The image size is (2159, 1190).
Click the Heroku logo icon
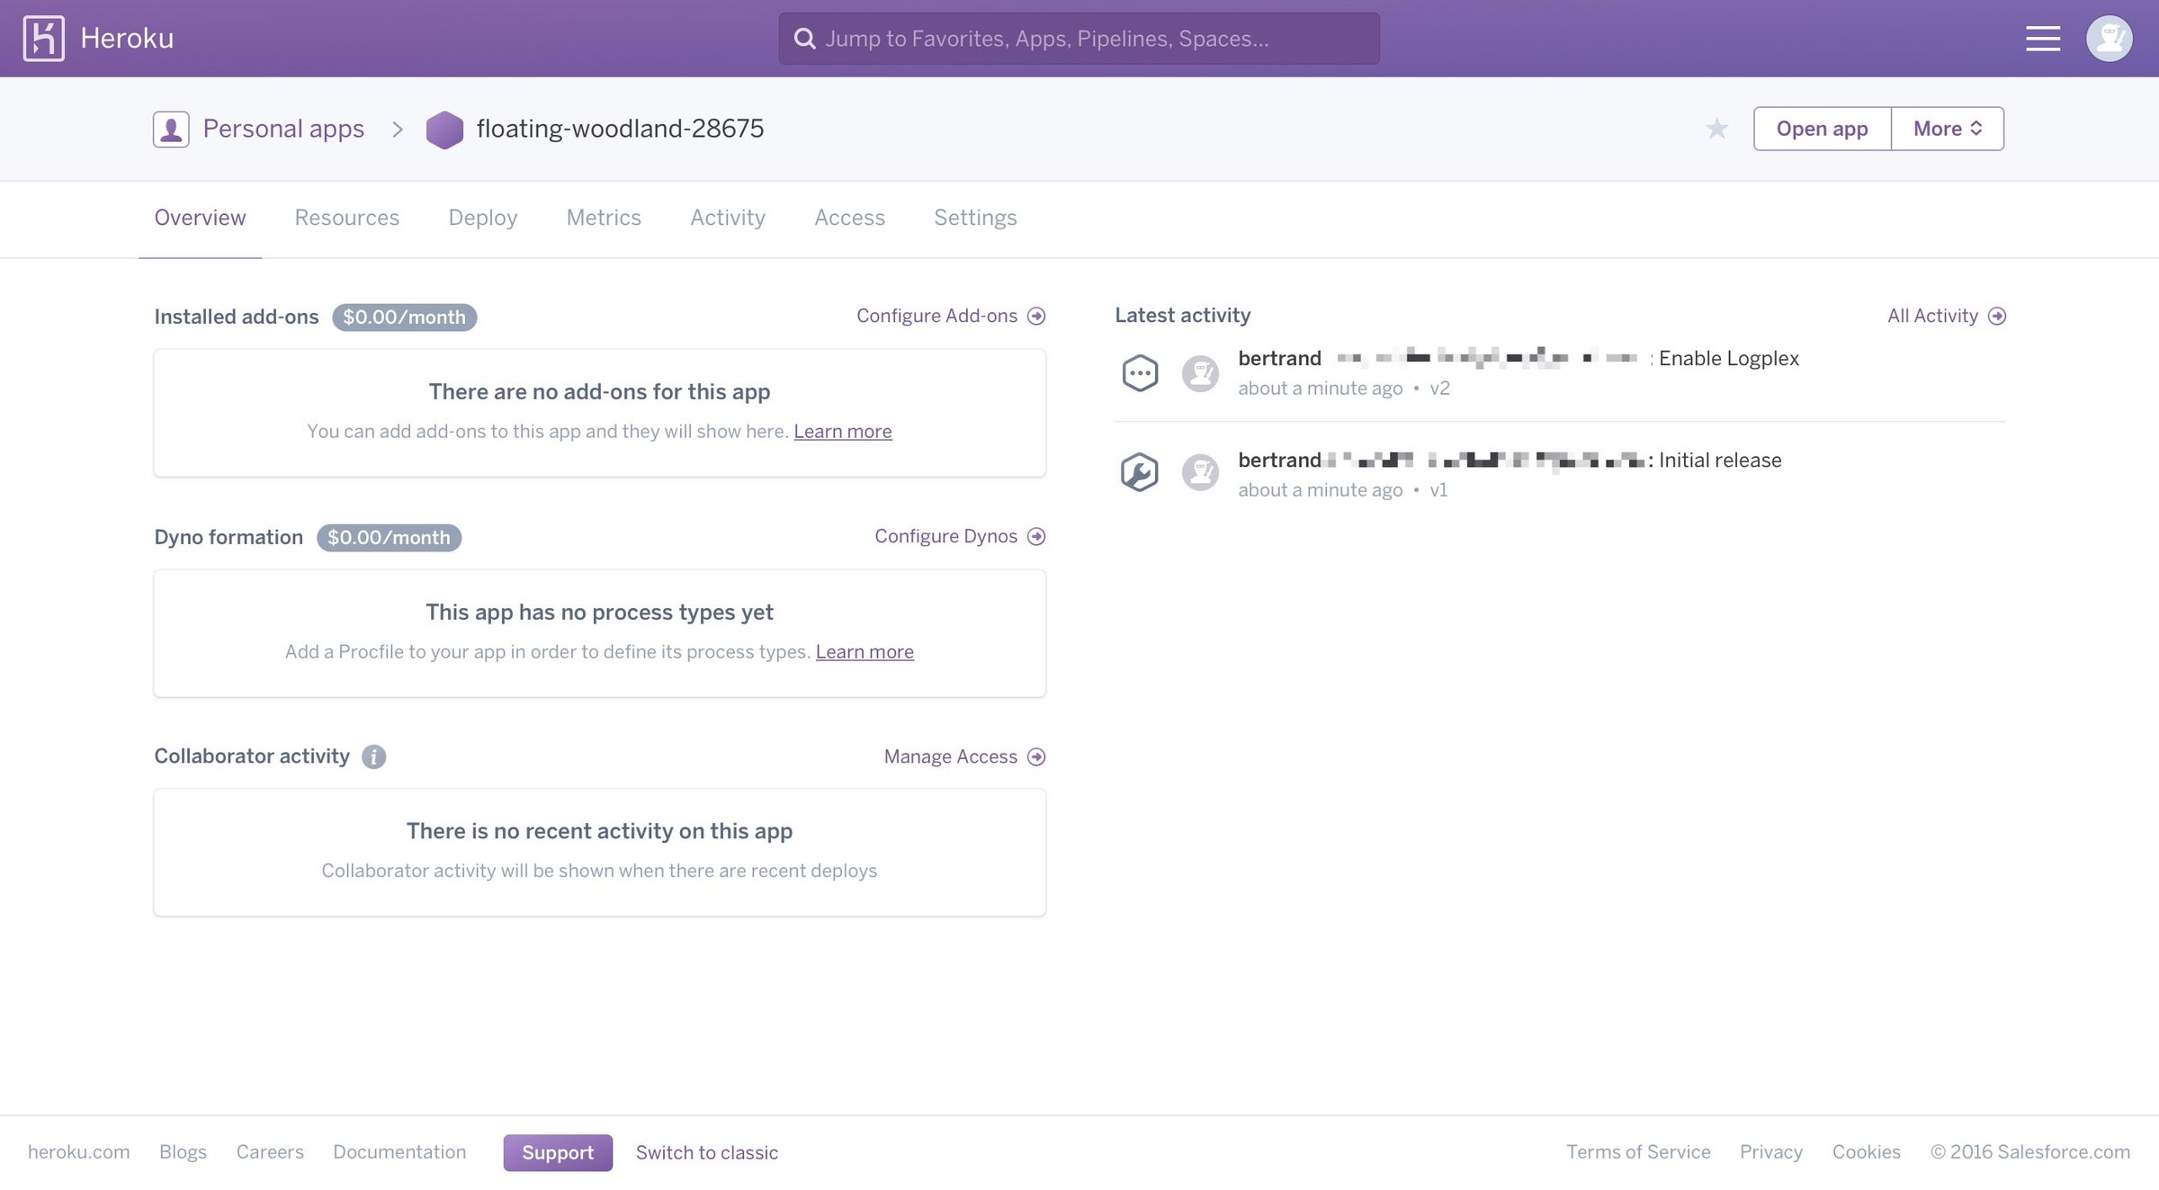click(x=43, y=39)
